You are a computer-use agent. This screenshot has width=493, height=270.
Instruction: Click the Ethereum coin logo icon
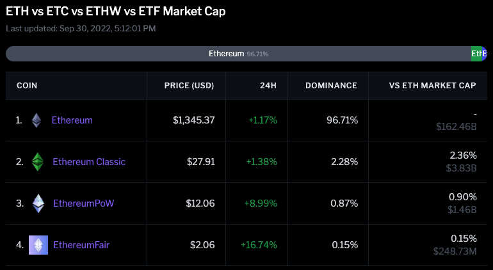pos(36,120)
